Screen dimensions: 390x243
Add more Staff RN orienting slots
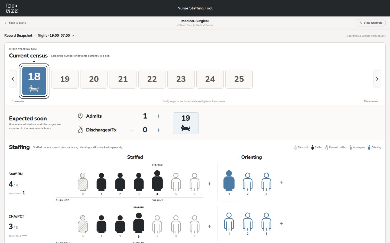tap(281, 182)
